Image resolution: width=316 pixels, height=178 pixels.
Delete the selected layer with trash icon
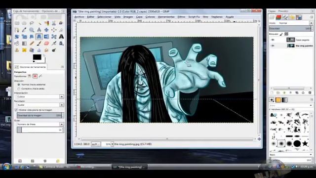(x=310, y=92)
